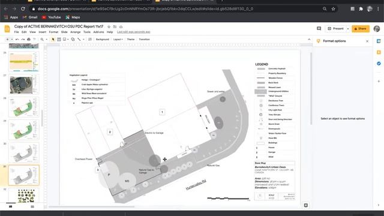Close the Format options panel
Viewport: 384px width, 216px height.
367,41
